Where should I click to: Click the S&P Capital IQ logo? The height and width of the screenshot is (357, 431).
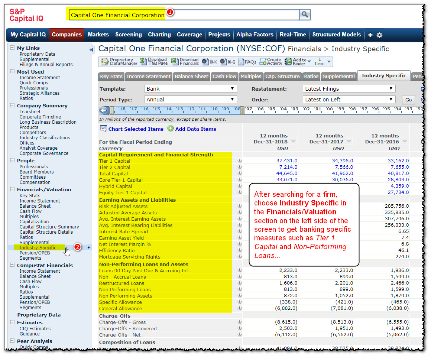(26, 15)
